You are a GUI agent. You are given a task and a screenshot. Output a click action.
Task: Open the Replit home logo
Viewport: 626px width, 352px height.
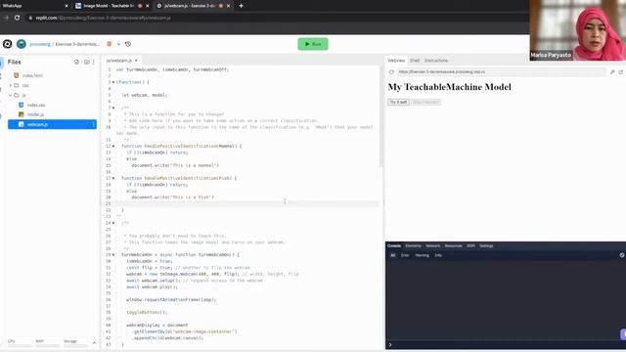[x=7, y=44]
